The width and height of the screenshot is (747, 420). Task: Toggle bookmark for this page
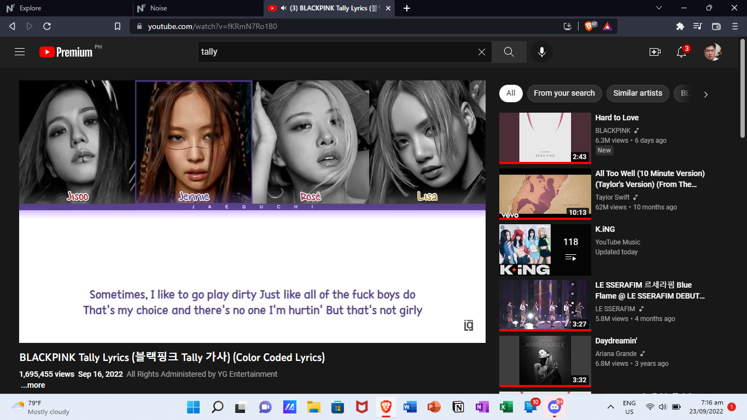pos(118,26)
